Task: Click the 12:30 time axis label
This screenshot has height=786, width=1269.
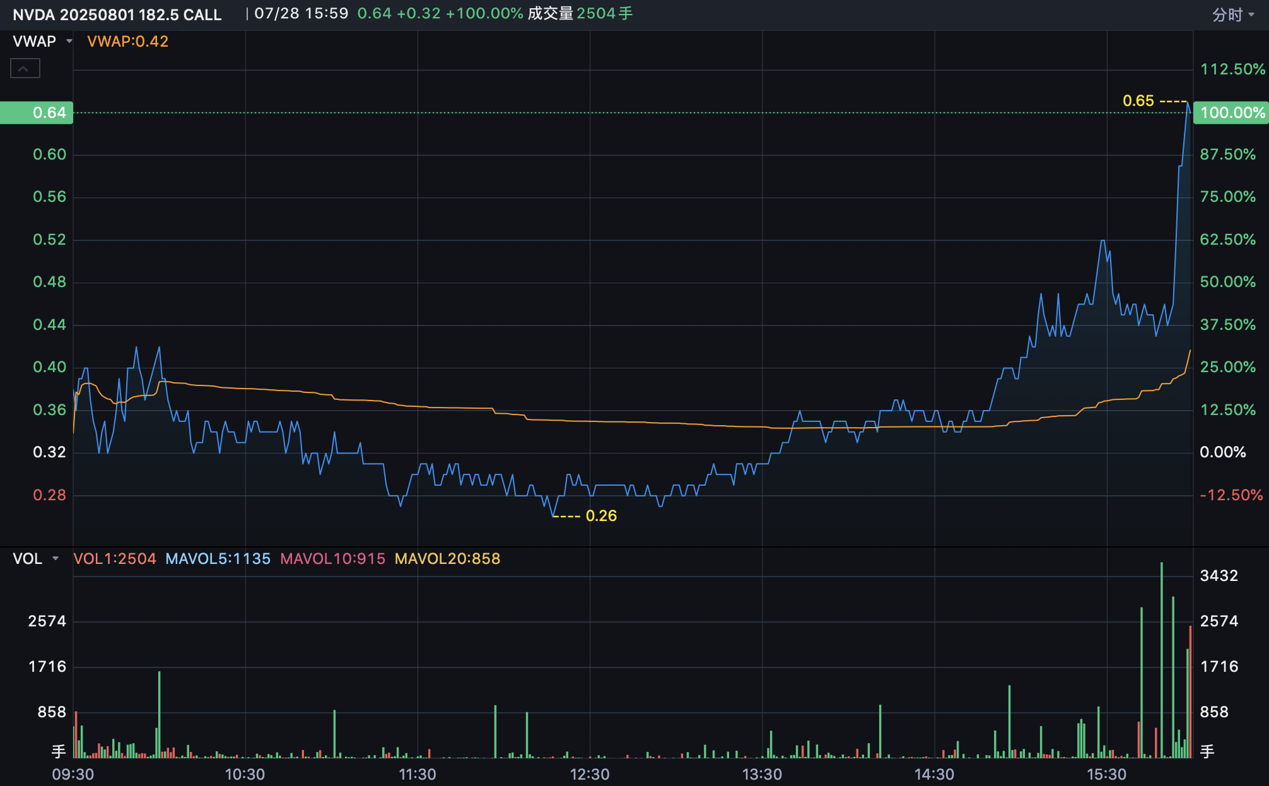Action: coord(590,774)
